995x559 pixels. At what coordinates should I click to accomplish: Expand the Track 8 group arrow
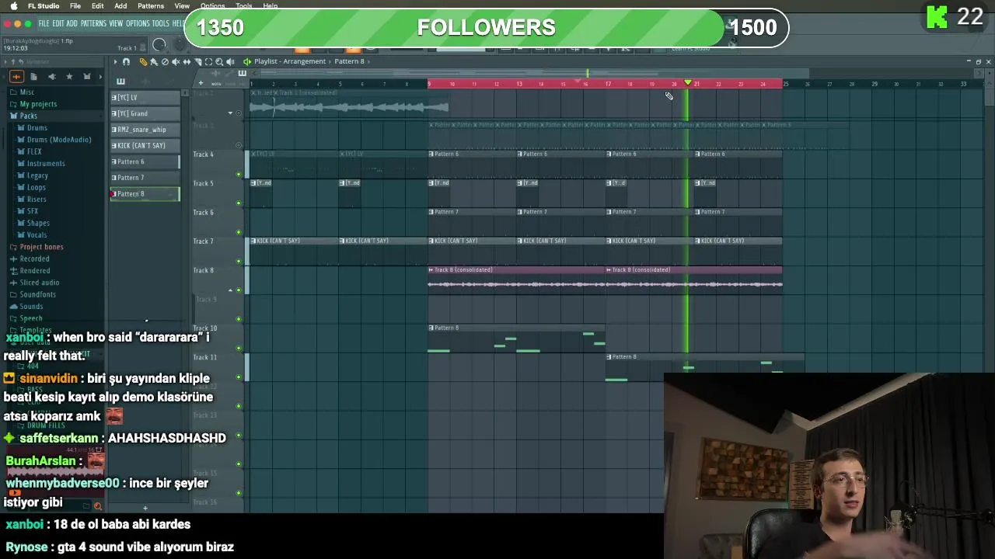[x=230, y=290]
